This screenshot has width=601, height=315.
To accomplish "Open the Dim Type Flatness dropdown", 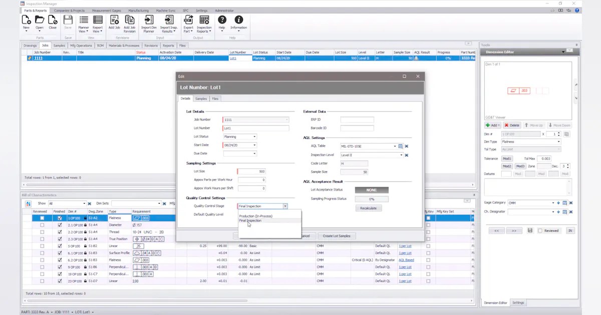I will coord(558,141).
